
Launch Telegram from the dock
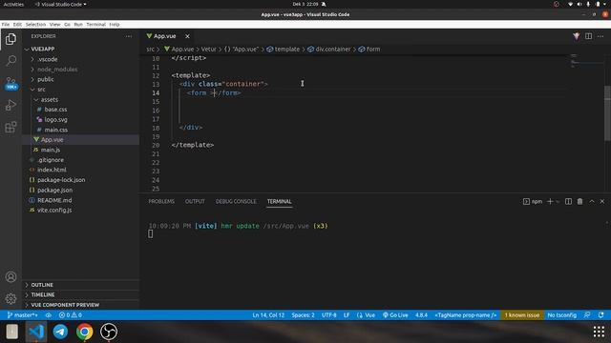[60, 332]
